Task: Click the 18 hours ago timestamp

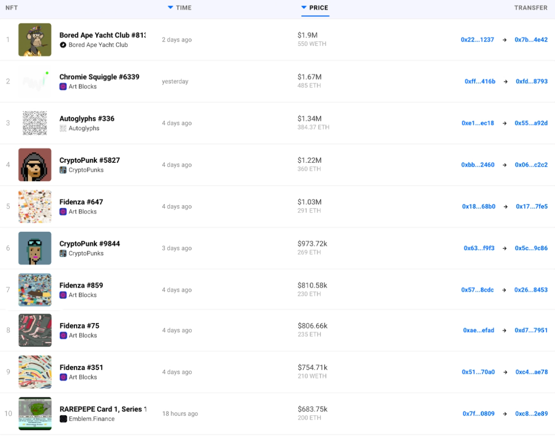Action: coord(180,414)
